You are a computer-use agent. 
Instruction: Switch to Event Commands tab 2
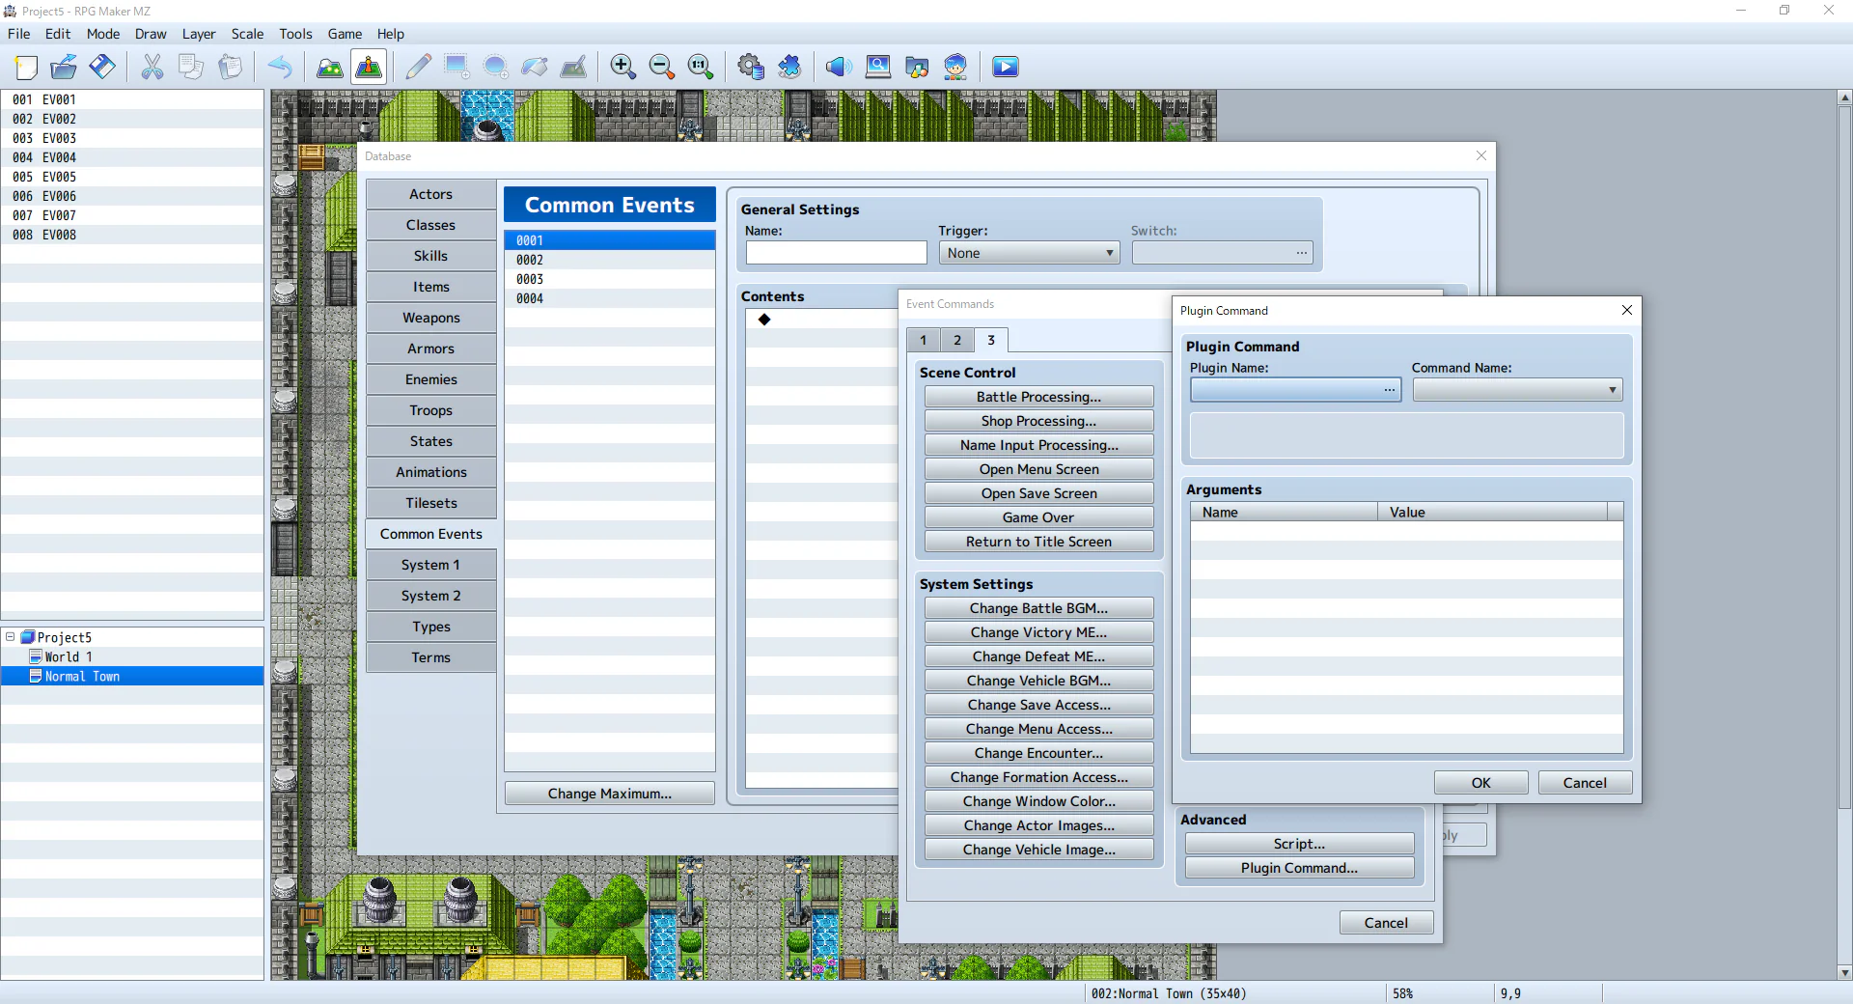tap(957, 341)
